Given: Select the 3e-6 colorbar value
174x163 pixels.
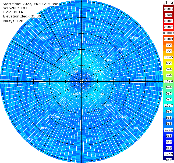Looking at the screenshot, I should (169, 75).
